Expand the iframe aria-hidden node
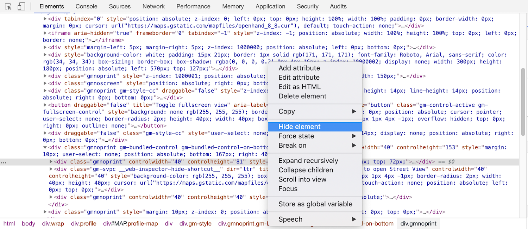 [45, 33]
